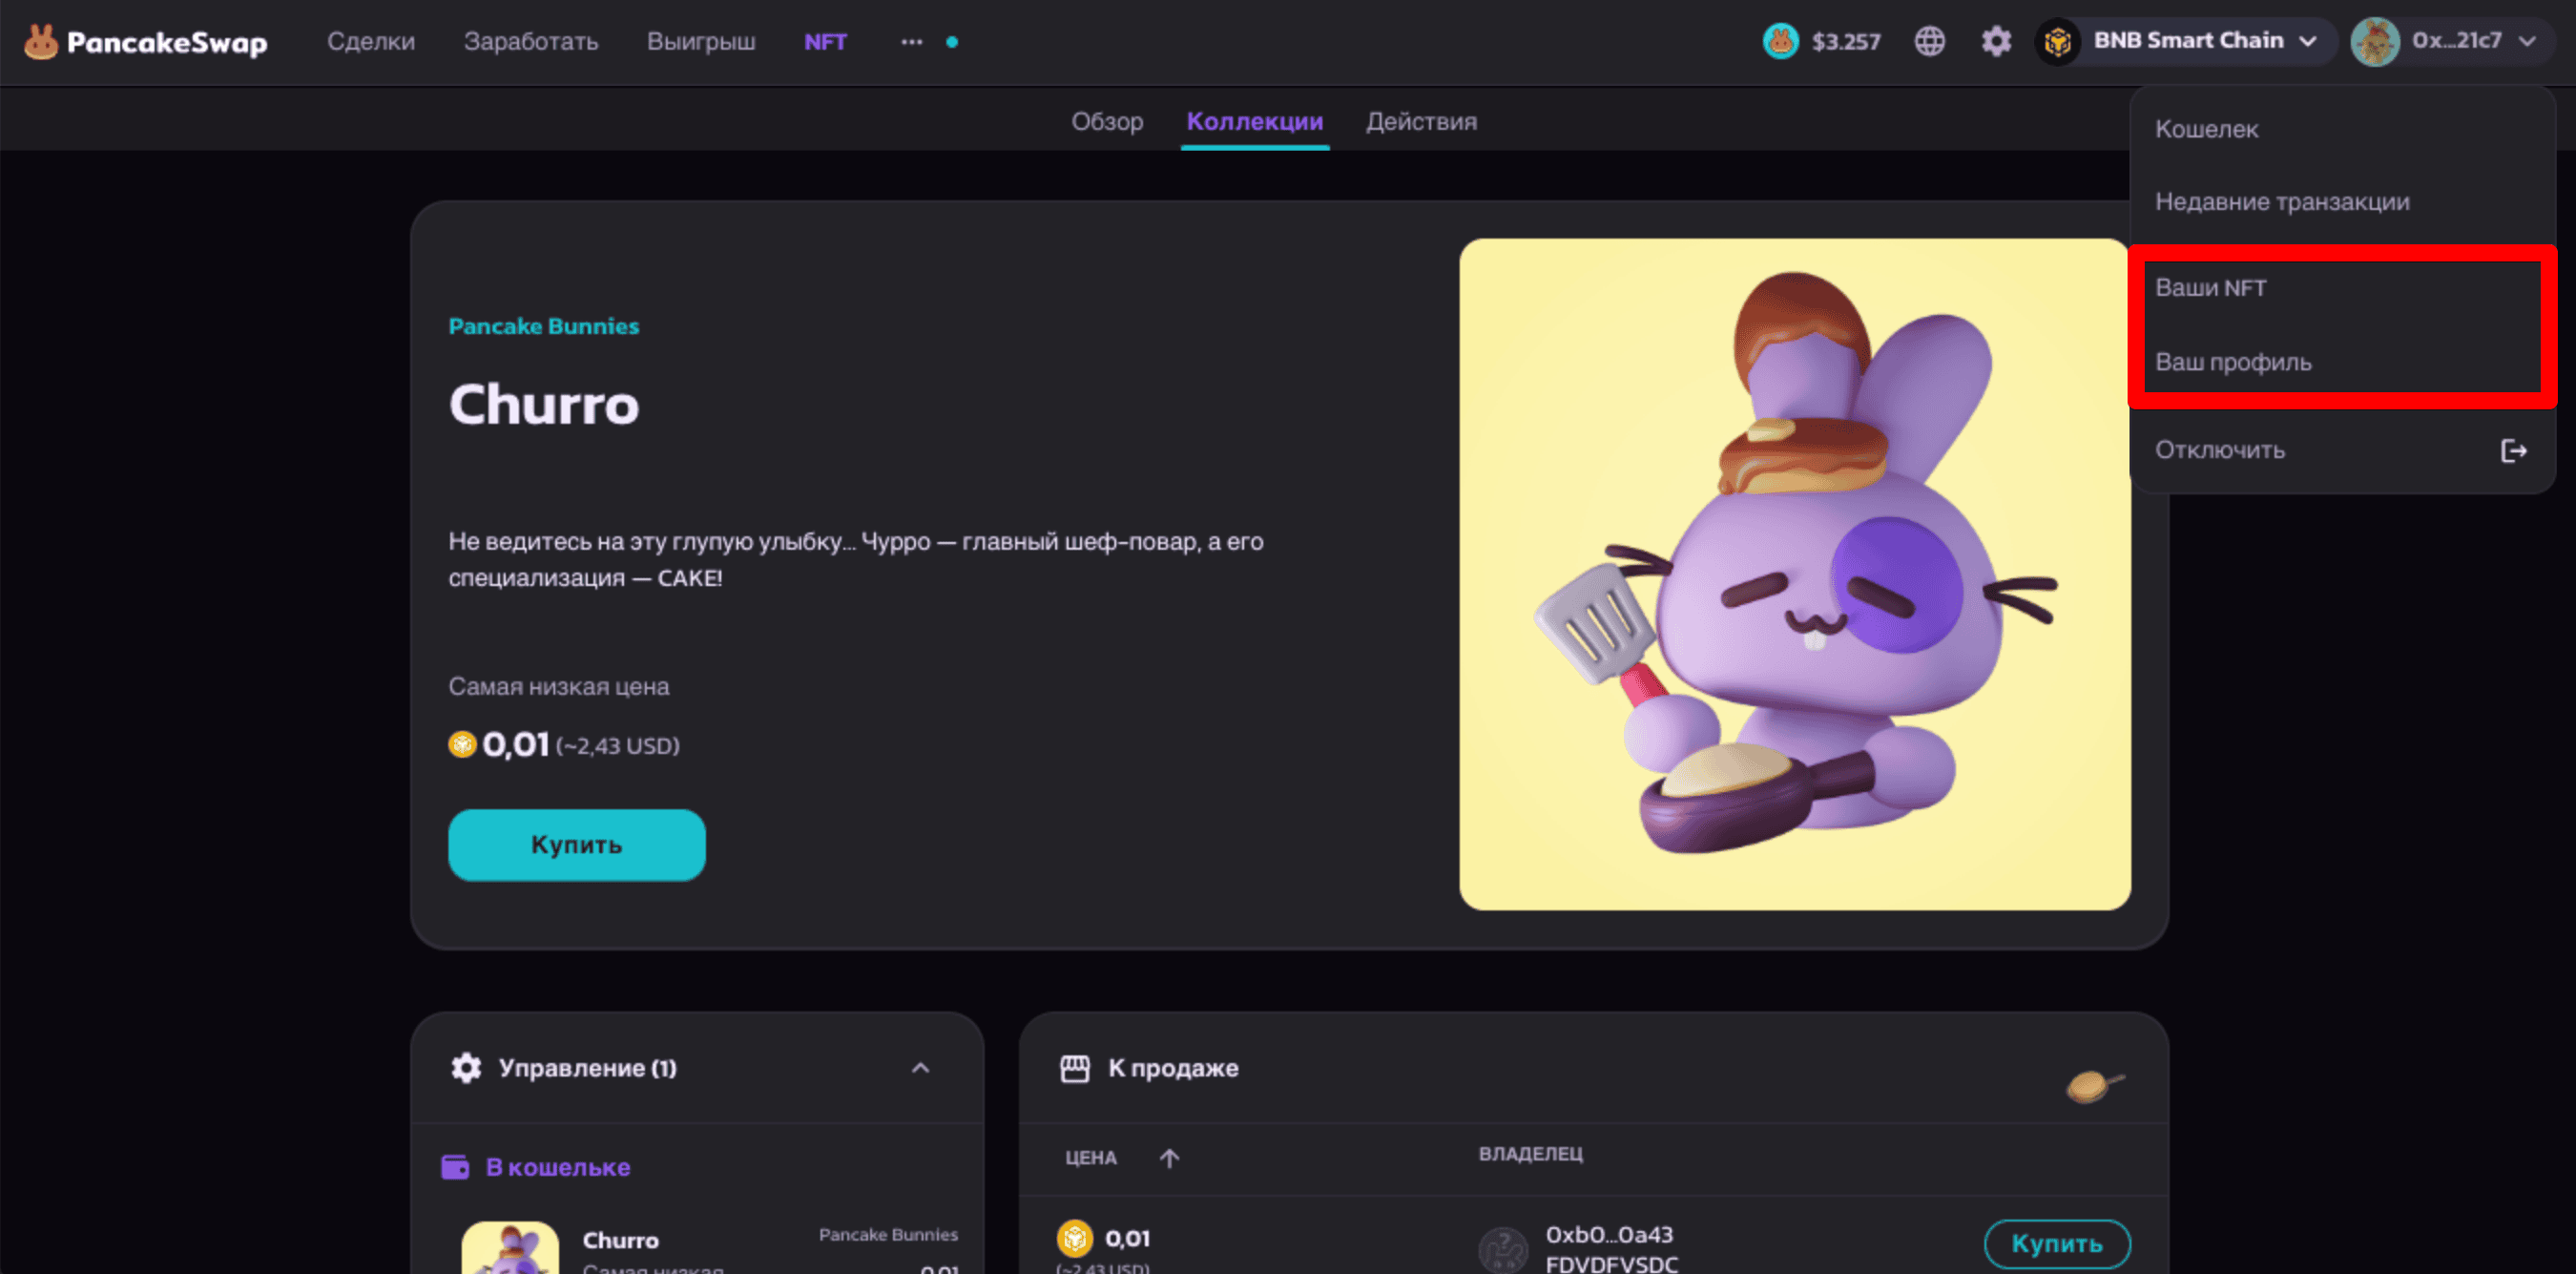Collapse the Управление (1) panel
The height and width of the screenshot is (1274, 2576).
tap(920, 1068)
